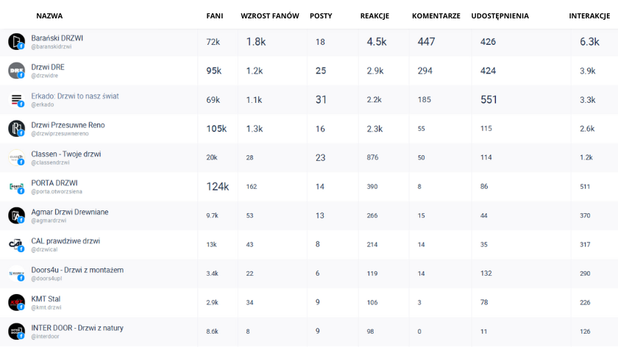618x347 pixels.
Task: Sort table by POSTY column header
Action: tap(321, 16)
